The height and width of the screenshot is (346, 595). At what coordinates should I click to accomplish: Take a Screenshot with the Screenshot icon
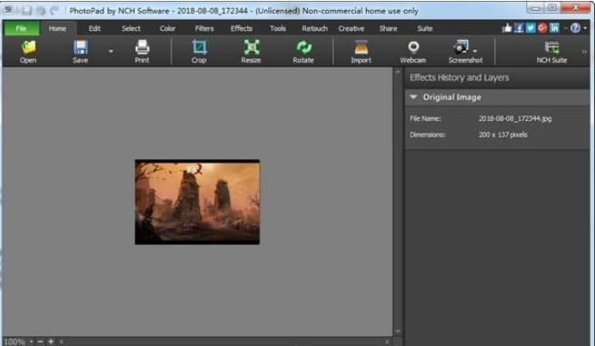coord(461,47)
